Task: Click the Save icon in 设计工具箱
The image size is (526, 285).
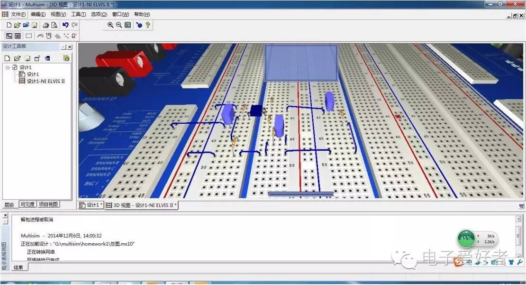Action: pos(27,58)
